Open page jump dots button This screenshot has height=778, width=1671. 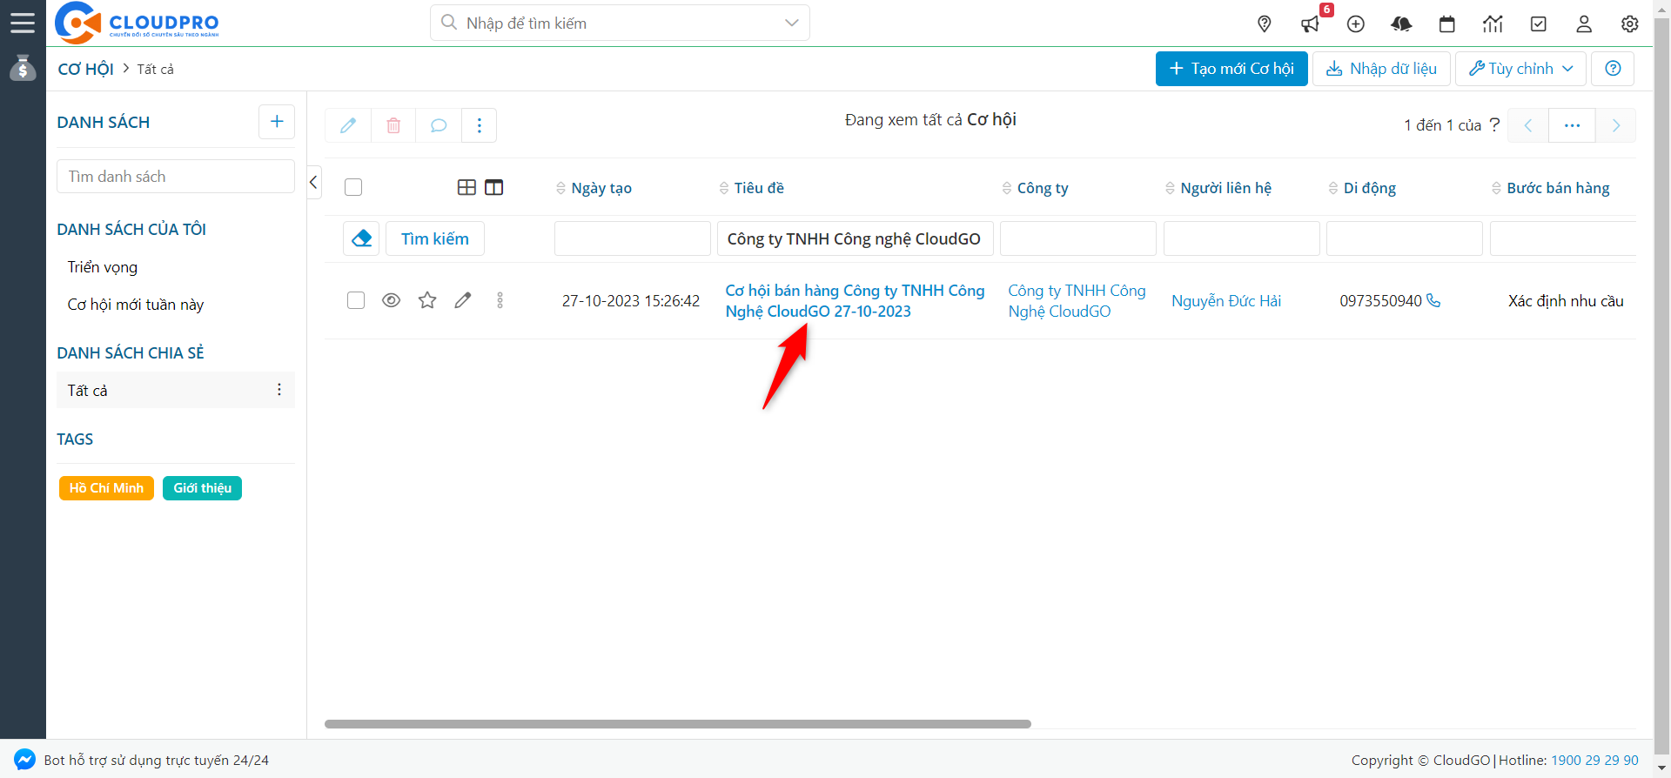coord(1572,125)
